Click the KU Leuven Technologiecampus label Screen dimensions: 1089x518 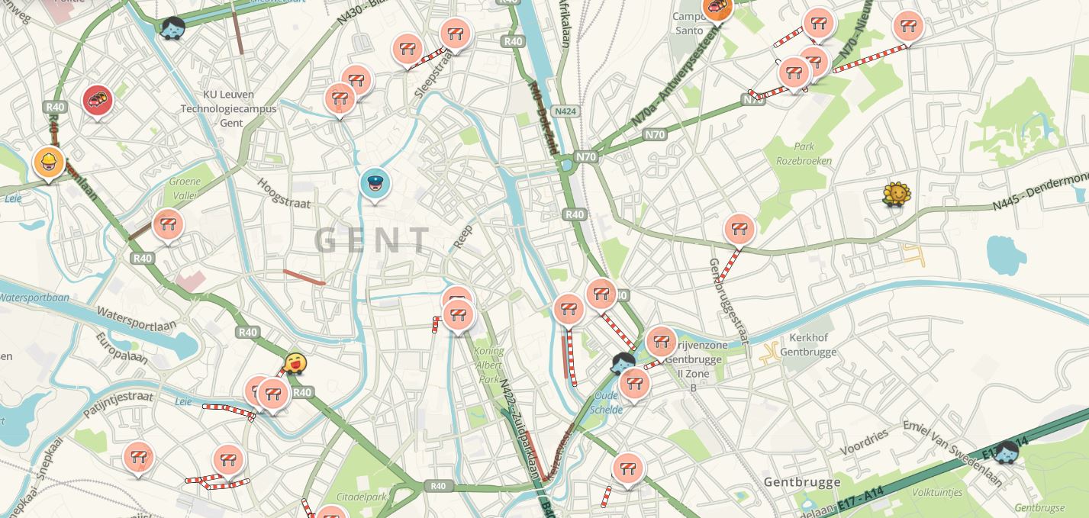tap(228, 108)
